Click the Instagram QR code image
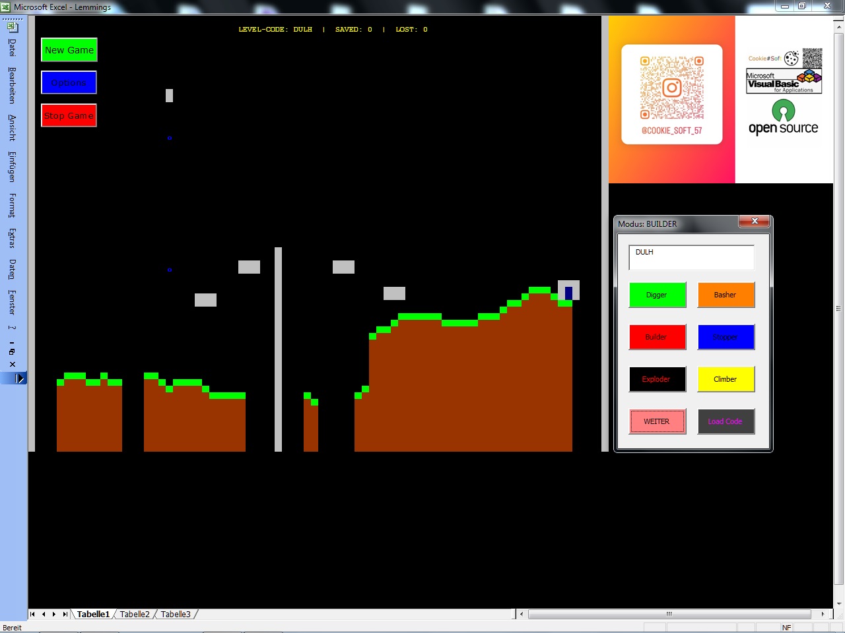This screenshot has width=845, height=633. click(672, 87)
